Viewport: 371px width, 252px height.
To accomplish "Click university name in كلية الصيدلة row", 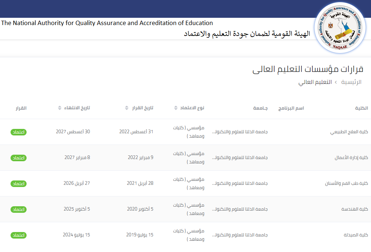I will [x=240, y=235].
